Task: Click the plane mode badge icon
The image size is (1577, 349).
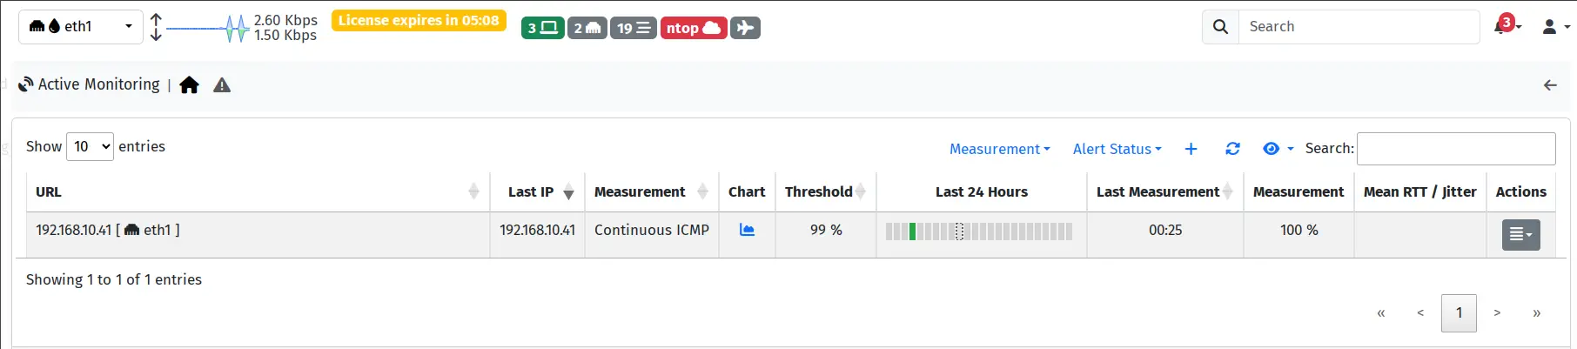Action: tap(745, 28)
